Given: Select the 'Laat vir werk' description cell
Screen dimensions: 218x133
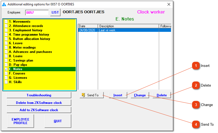Looking at the screenshot, I should point(129,30).
